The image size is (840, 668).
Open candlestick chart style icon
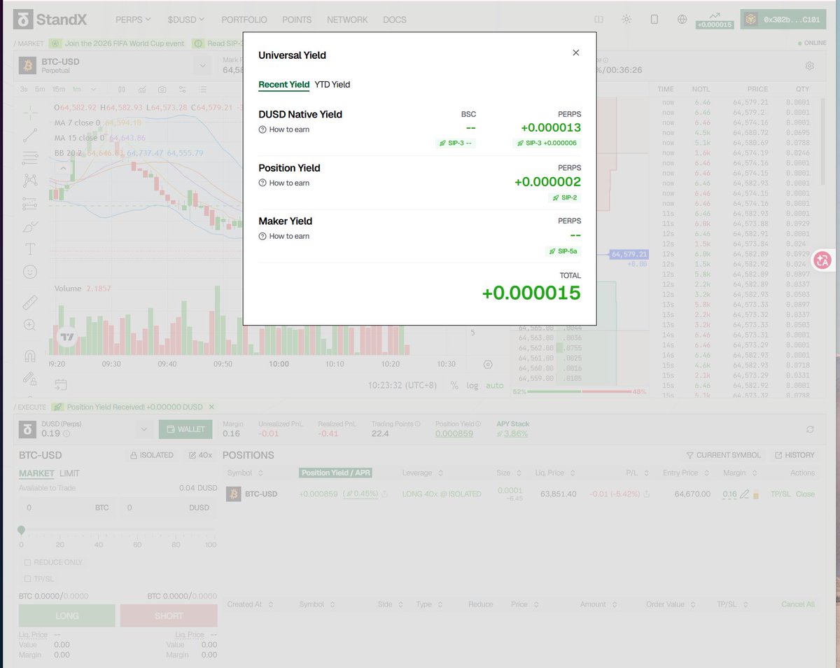(x=122, y=89)
